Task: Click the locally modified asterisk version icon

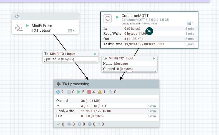Action: pyautogui.click(x=69, y=124)
